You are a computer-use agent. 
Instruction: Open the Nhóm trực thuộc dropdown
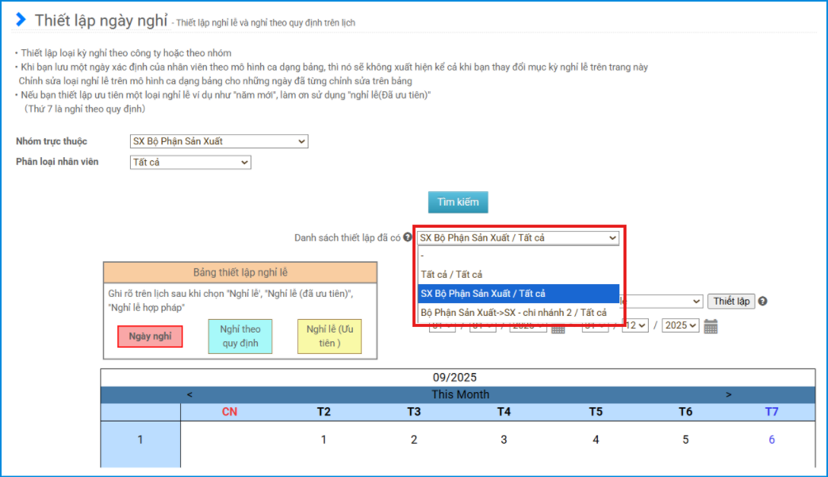click(219, 141)
